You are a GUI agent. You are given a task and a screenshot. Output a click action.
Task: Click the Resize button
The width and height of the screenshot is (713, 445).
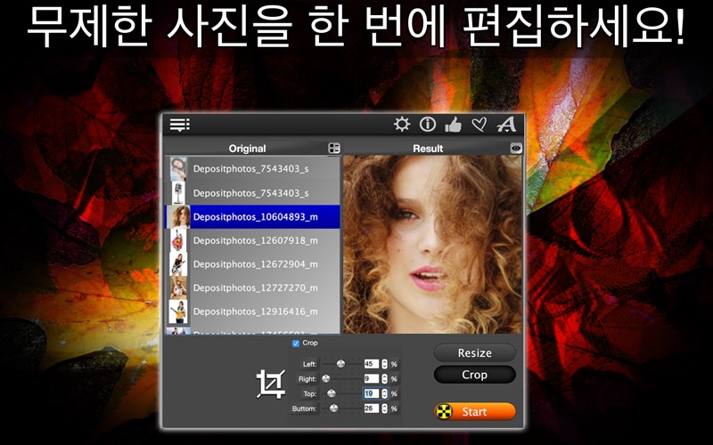click(x=475, y=352)
